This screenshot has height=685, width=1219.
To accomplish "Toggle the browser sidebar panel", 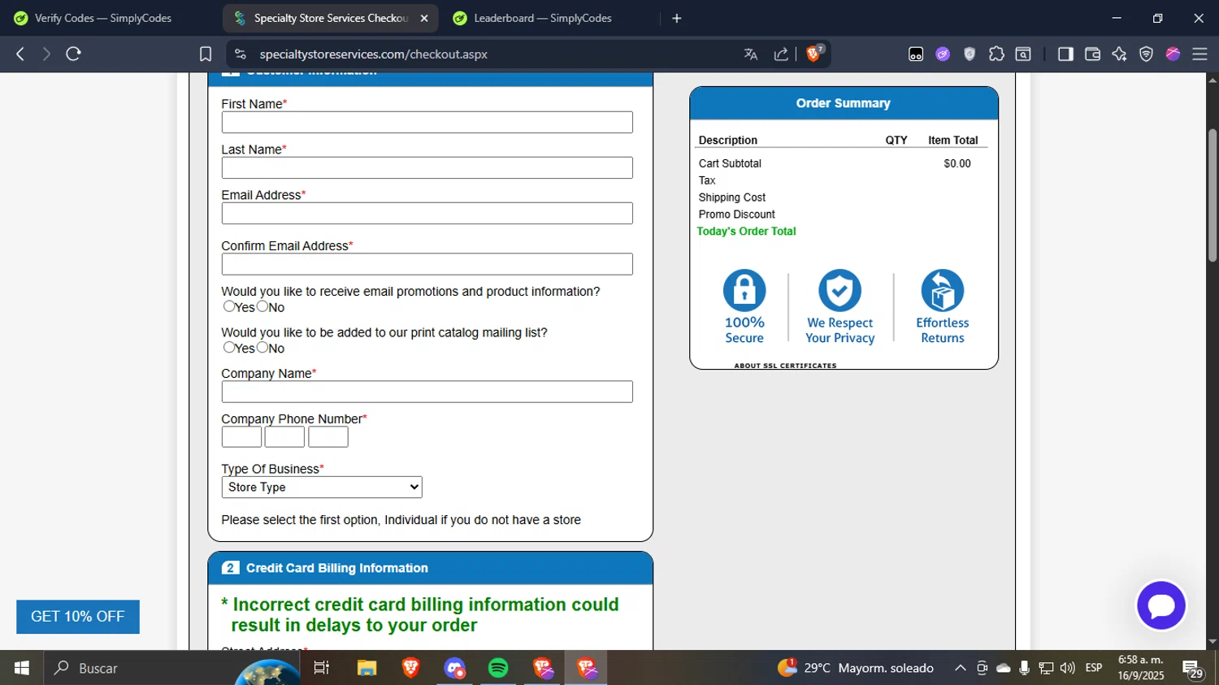I will (1065, 54).
